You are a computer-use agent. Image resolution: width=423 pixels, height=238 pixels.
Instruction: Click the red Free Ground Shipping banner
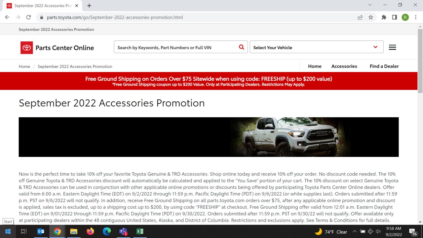(209, 81)
